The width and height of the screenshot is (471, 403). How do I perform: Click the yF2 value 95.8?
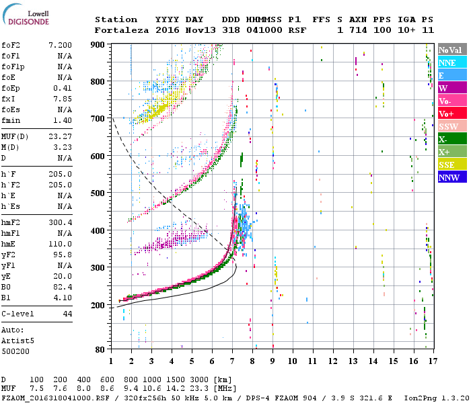63,255
